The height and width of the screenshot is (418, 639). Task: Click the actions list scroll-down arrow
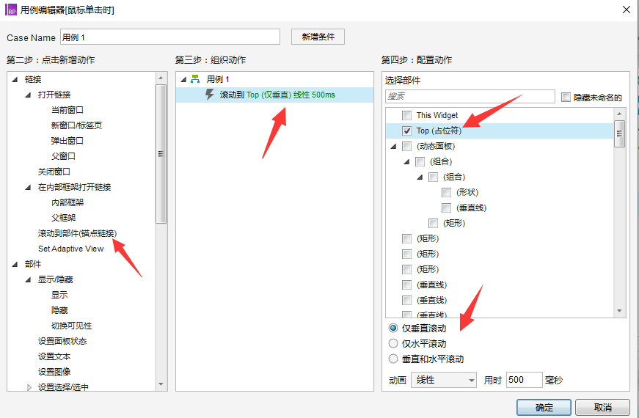pos(161,384)
